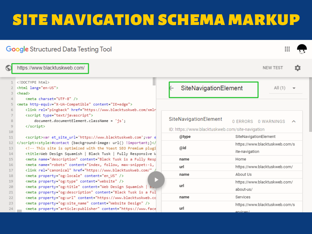Select the ID site-navigation line
The height and width of the screenshot is (234, 312).
(217, 129)
